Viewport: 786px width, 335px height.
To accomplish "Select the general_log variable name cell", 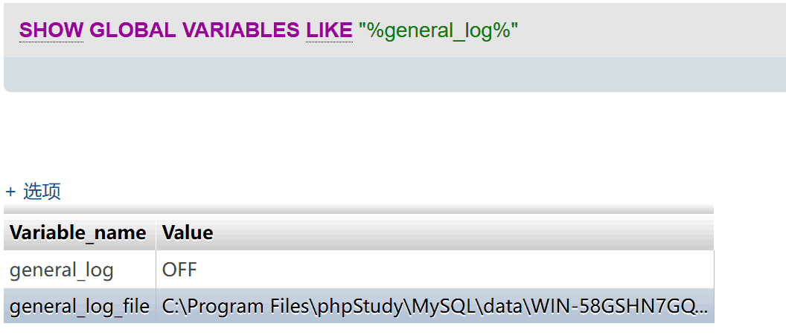I will pos(62,270).
